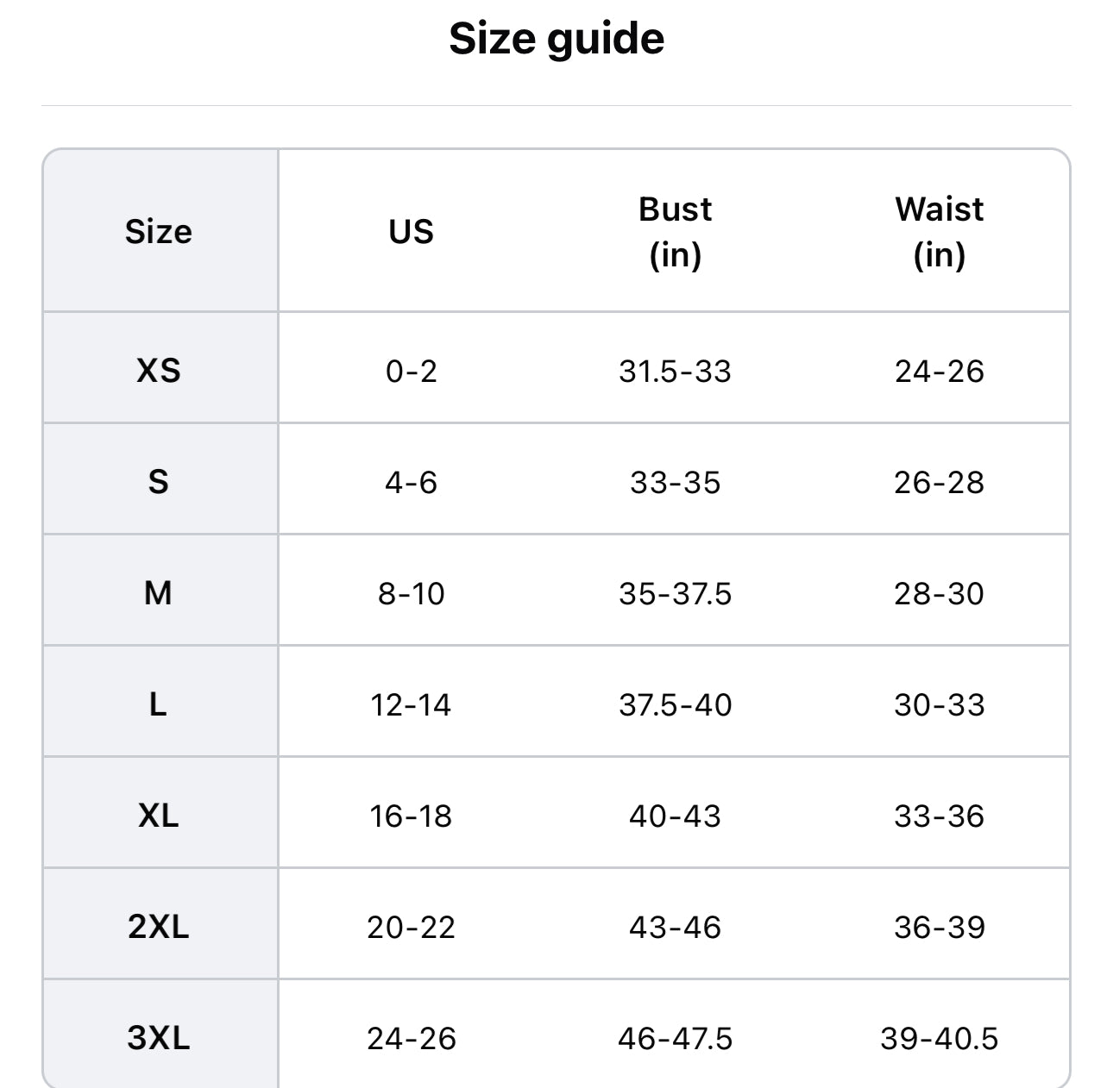Image resolution: width=1113 pixels, height=1088 pixels.
Task: Select the 2XL size row label
Action: pyautogui.click(x=159, y=927)
